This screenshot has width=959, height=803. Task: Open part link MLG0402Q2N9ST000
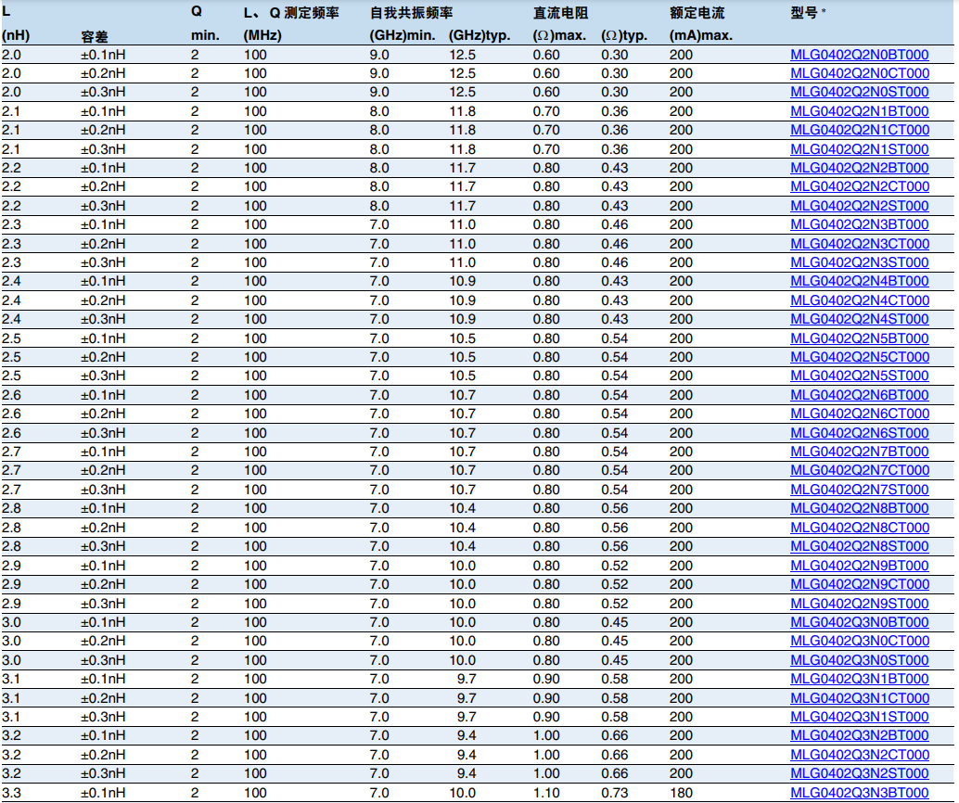860,603
